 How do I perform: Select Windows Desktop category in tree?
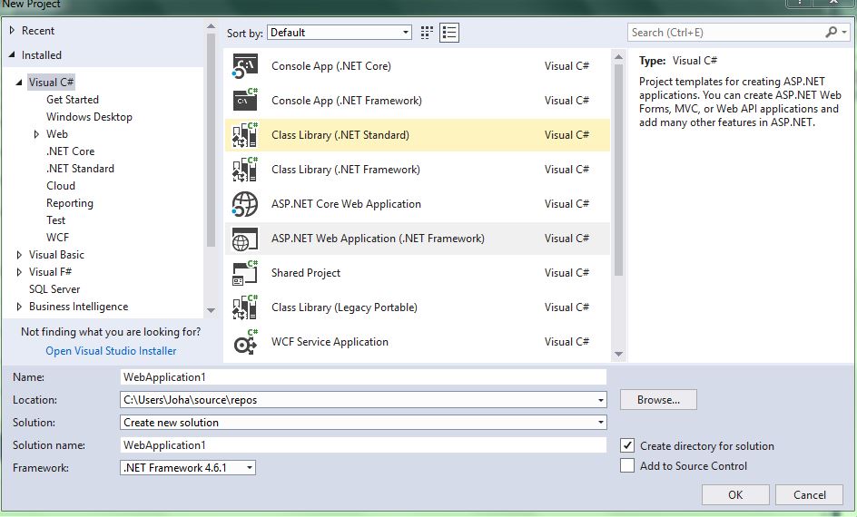[89, 117]
